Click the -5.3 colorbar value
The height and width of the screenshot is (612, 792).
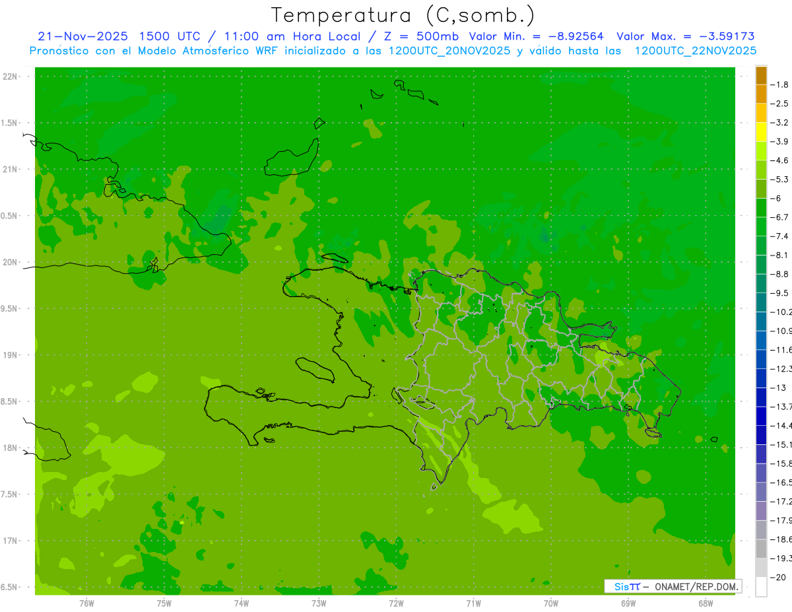click(x=780, y=180)
